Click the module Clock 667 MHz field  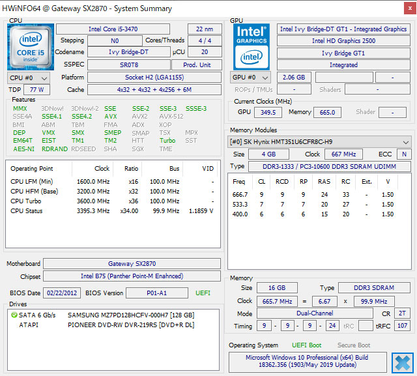pos(343,154)
